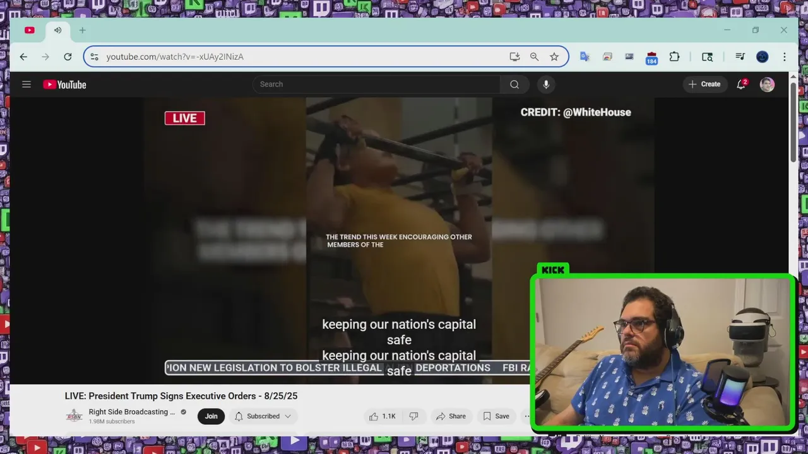808x454 pixels.
Task: Open the zoom indicator in address bar
Action: [534, 57]
